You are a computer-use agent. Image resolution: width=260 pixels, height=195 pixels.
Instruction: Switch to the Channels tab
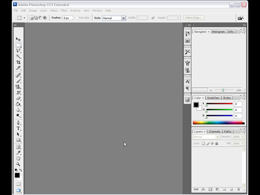click(x=214, y=131)
